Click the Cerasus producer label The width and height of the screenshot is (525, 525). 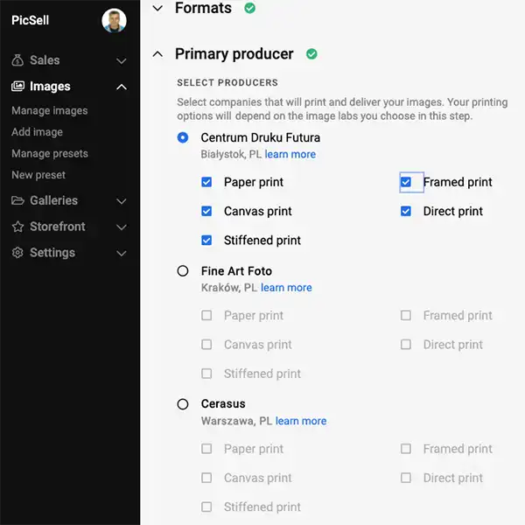223,403
